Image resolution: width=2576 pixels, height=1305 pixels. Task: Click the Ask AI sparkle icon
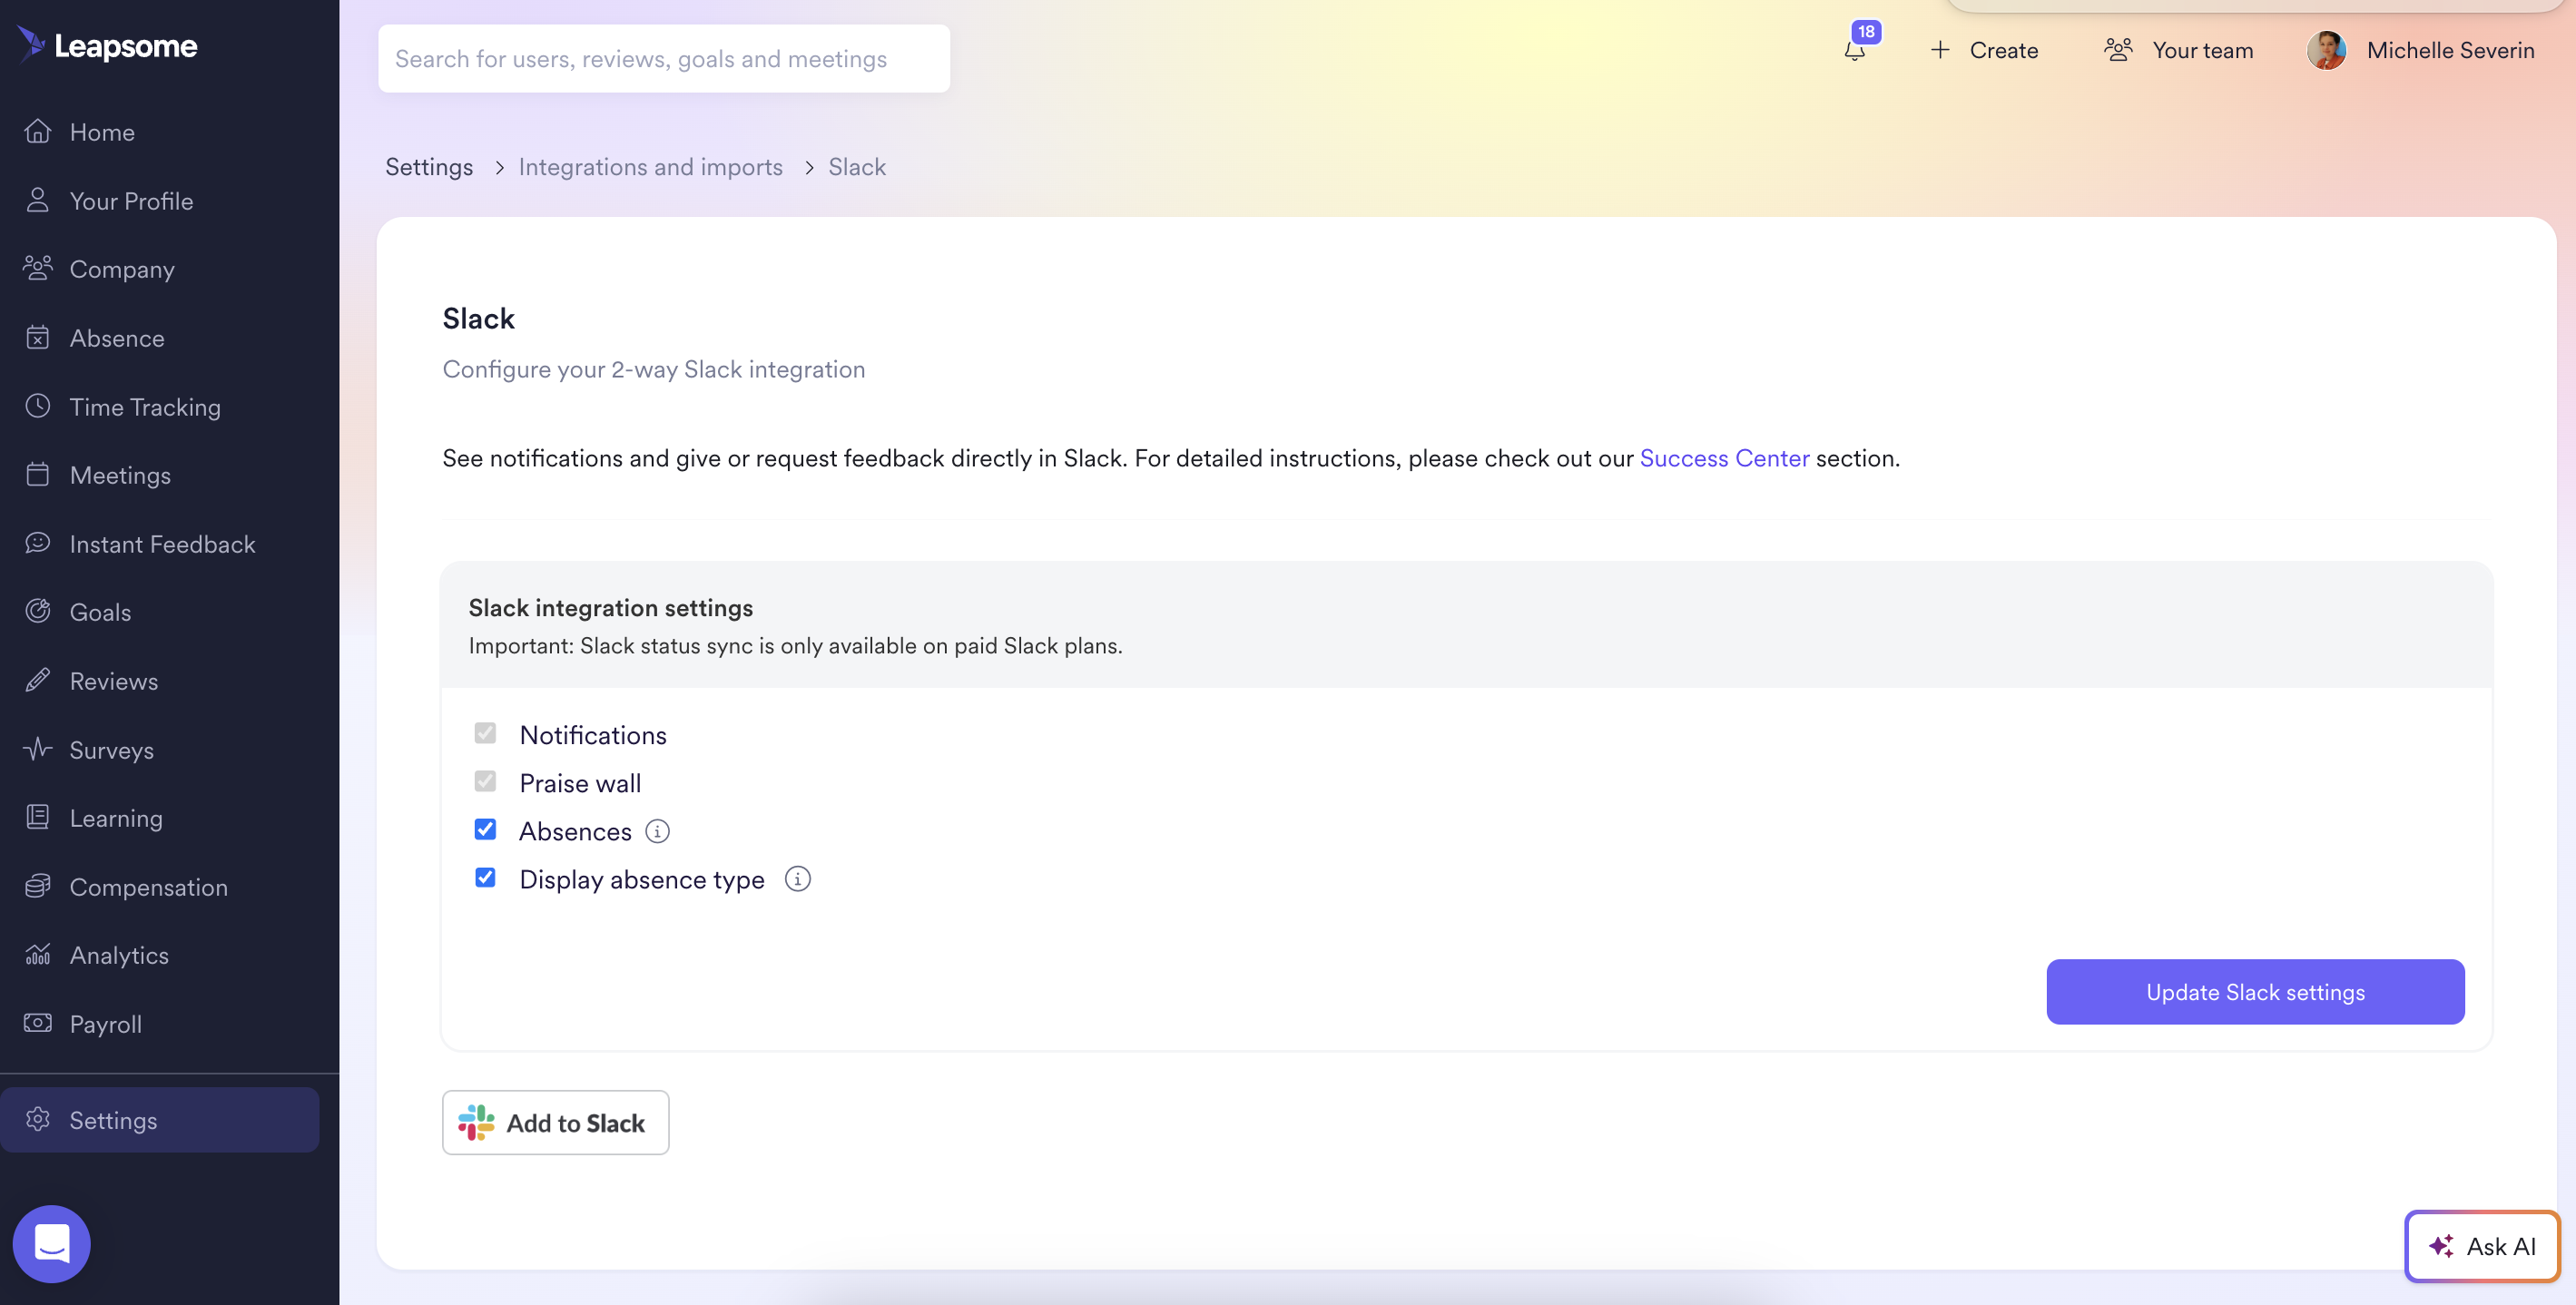2441,1246
